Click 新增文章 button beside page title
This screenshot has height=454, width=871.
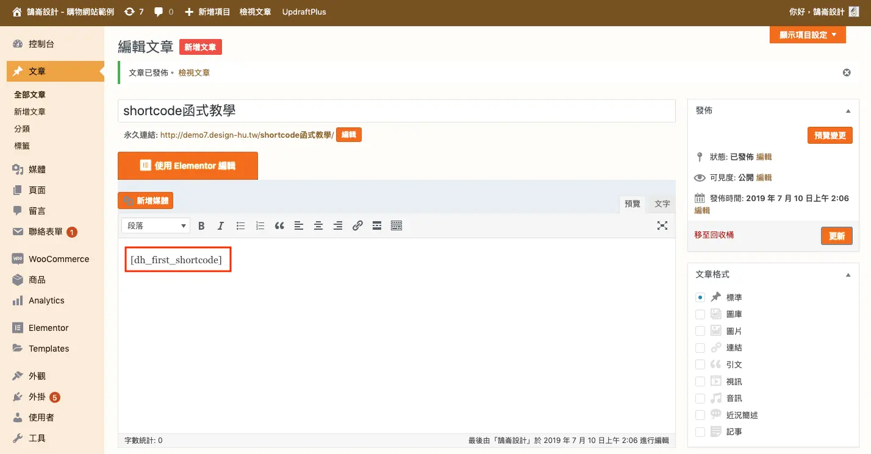(x=201, y=47)
